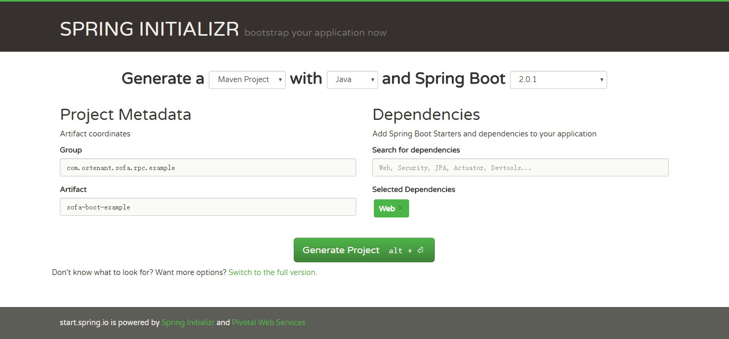This screenshot has width=729, height=339.
Task: Click the Group field label
Action: pos(71,150)
